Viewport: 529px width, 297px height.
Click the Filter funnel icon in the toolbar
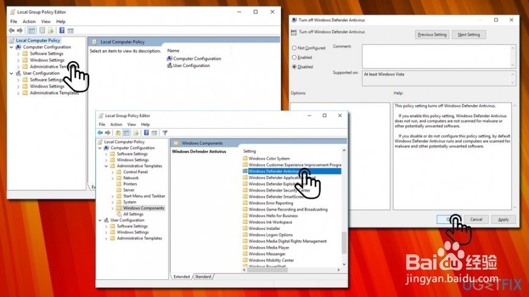(165, 133)
